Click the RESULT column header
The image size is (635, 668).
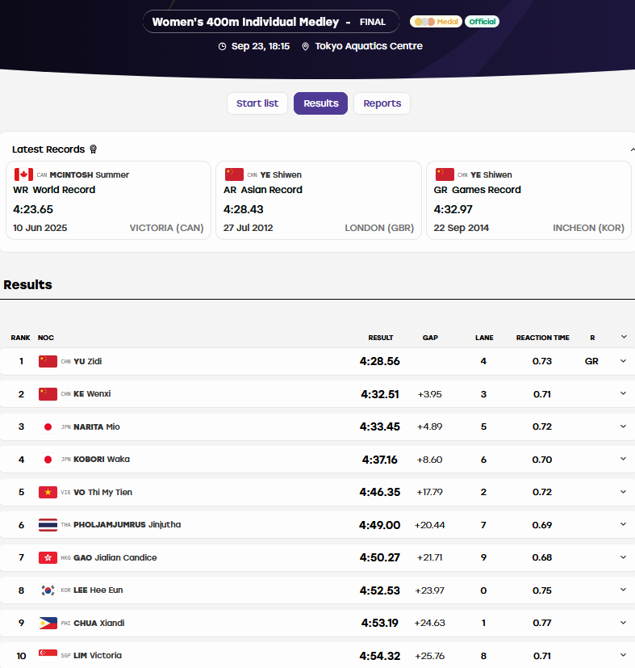click(x=381, y=338)
